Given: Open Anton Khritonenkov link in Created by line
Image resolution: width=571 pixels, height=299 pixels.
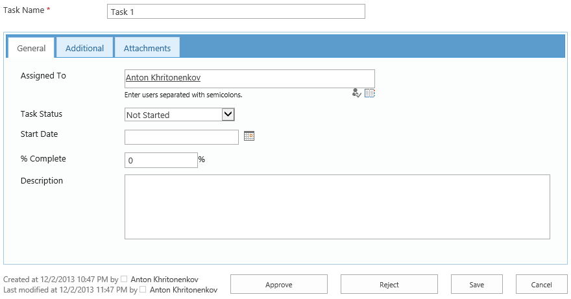Looking at the screenshot, I should pyautogui.click(x=164, y=280).
